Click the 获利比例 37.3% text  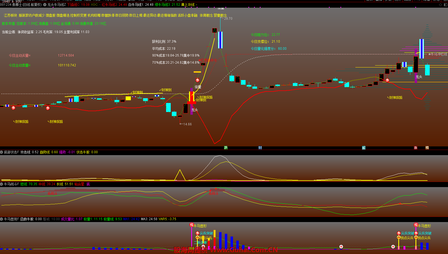coord(164,42)
